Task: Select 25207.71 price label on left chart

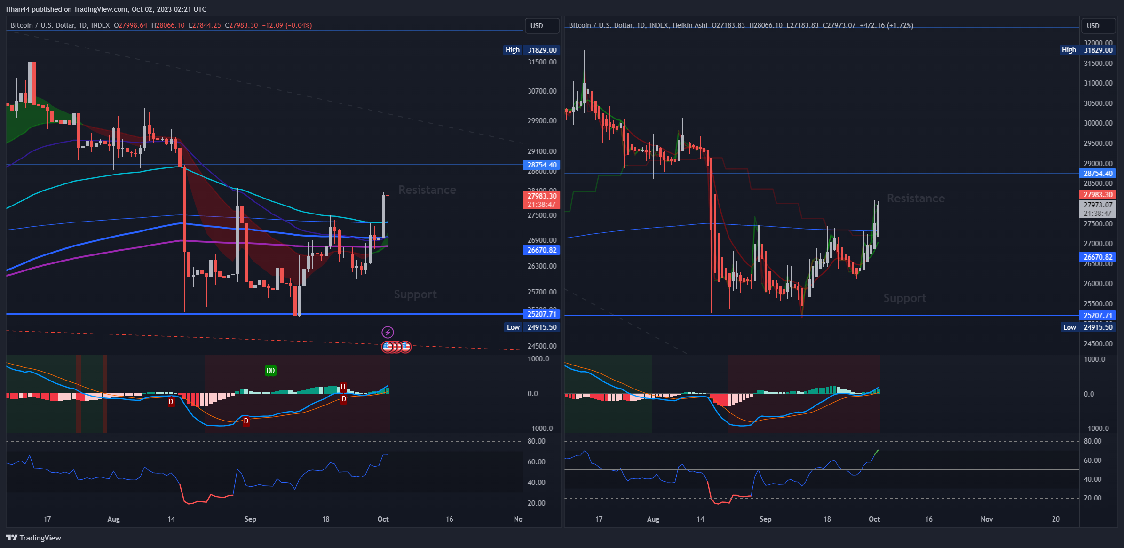Action: click(542, 314)
